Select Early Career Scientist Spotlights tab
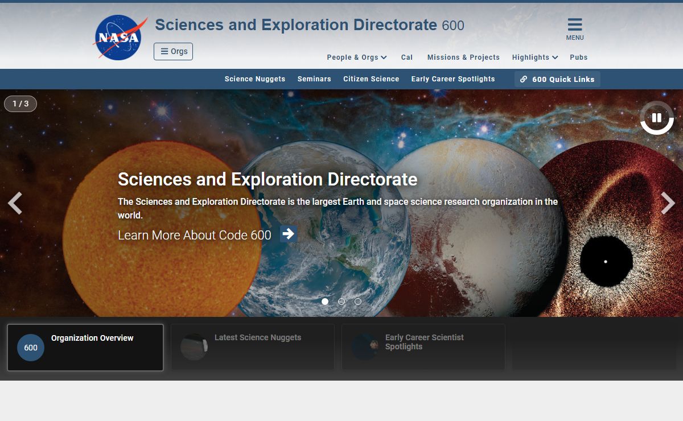 [423, 348]
